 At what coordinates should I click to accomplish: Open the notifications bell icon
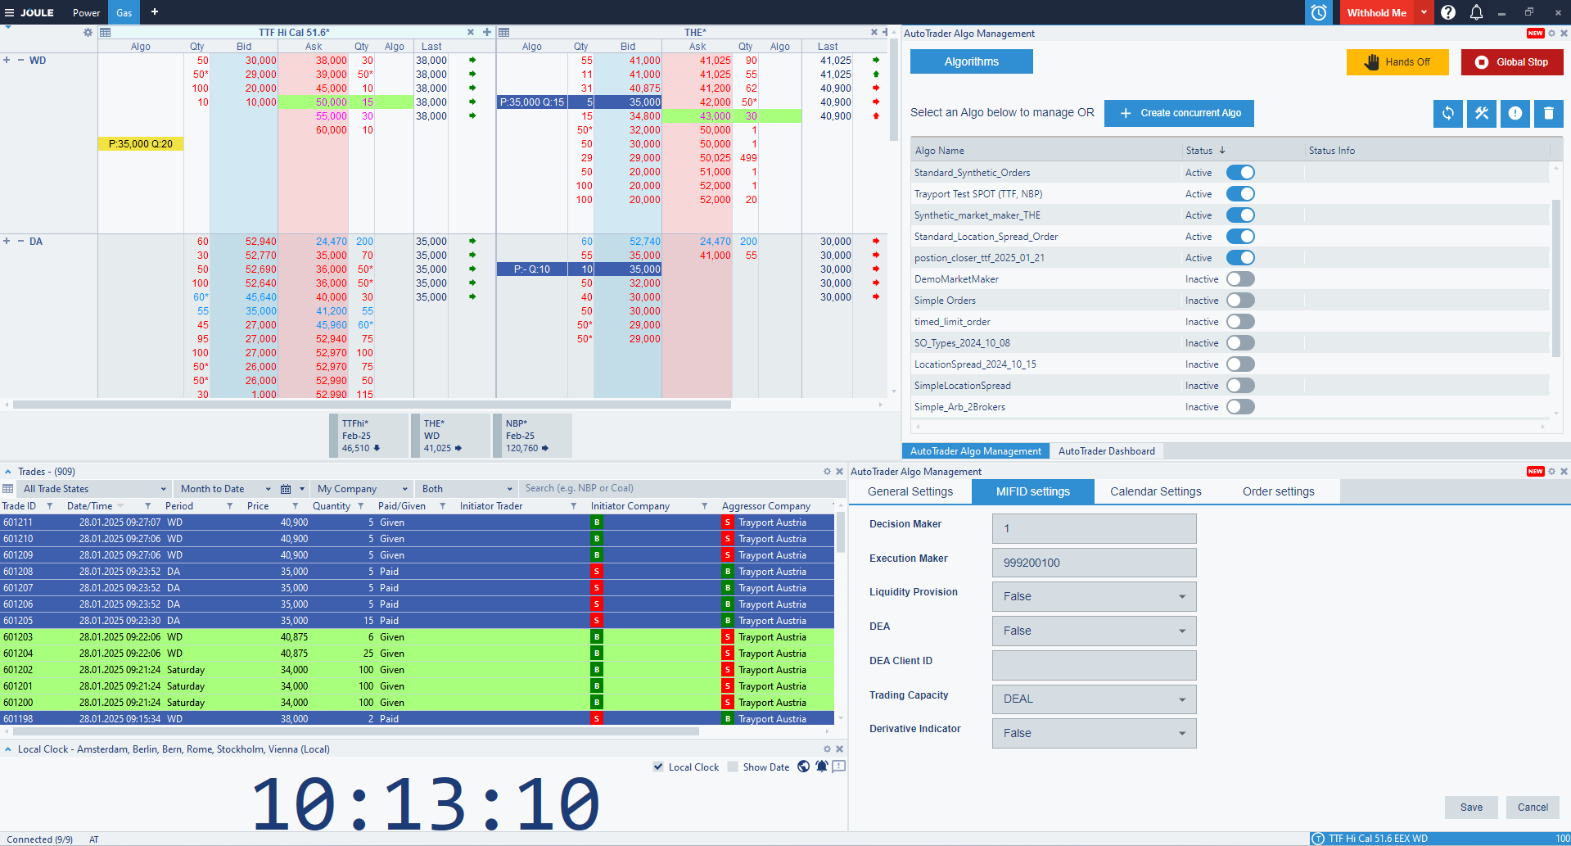click(1476, 12)
